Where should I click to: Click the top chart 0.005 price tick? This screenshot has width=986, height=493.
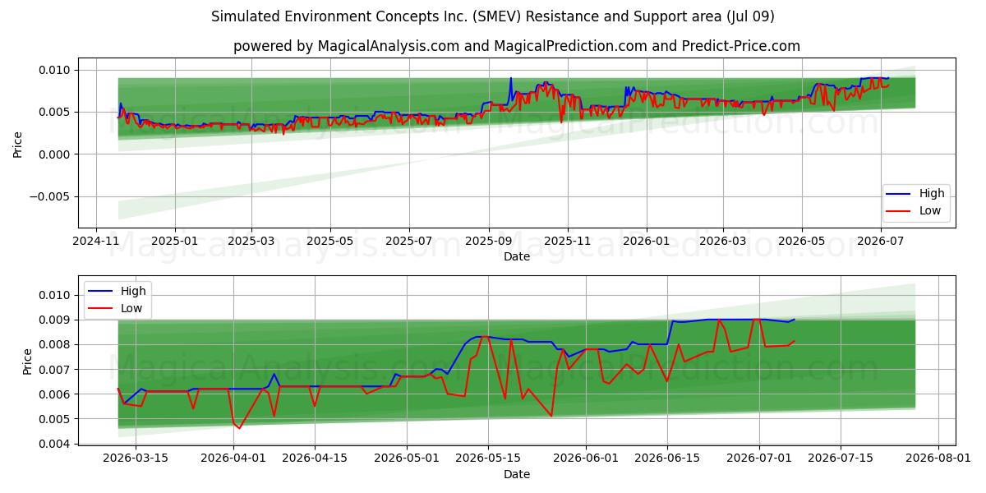[x=56, y=112]
